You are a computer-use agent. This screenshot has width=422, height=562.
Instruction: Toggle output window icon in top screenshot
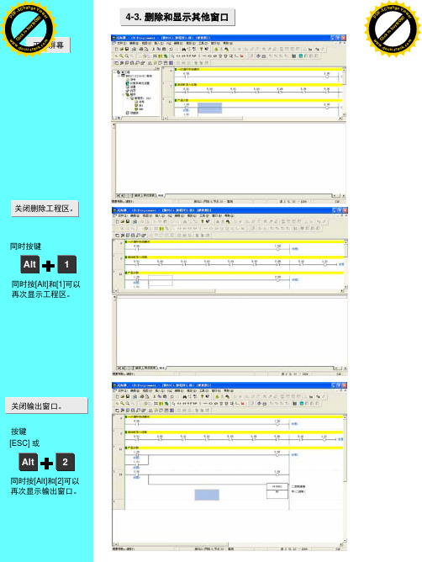pos(121,63)
